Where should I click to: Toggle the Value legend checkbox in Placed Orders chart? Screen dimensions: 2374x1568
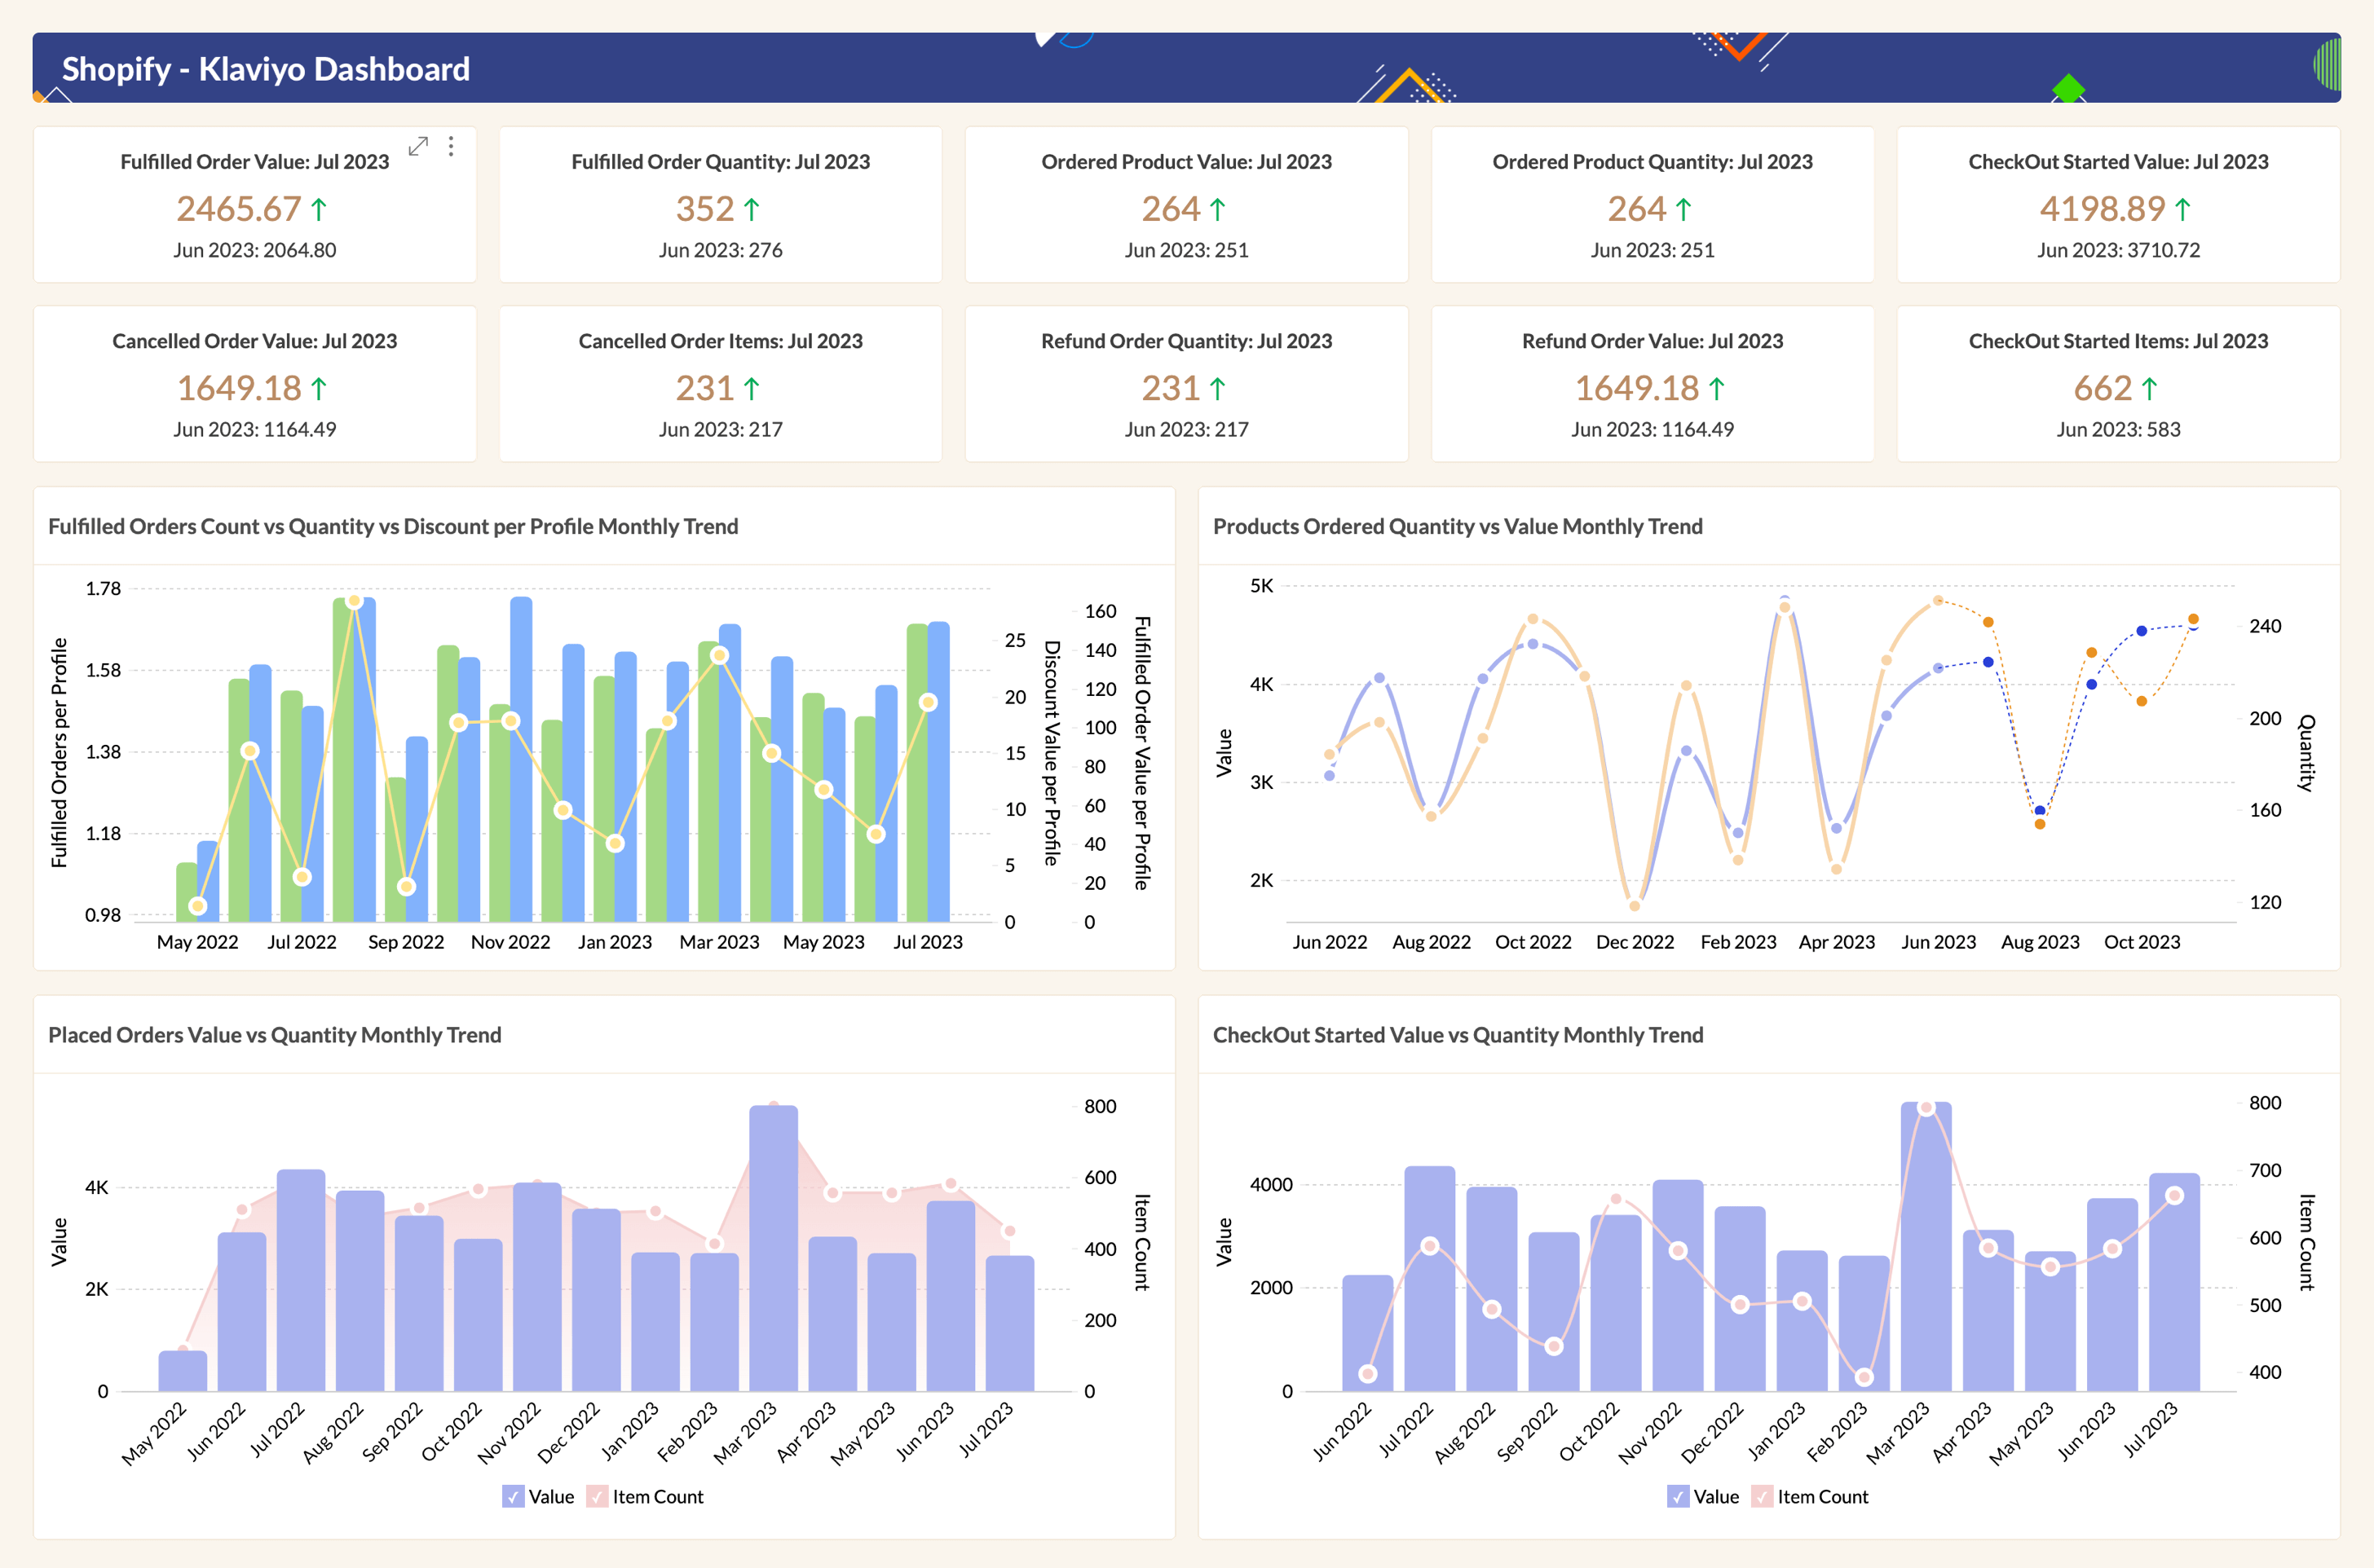coord(514,1497)
